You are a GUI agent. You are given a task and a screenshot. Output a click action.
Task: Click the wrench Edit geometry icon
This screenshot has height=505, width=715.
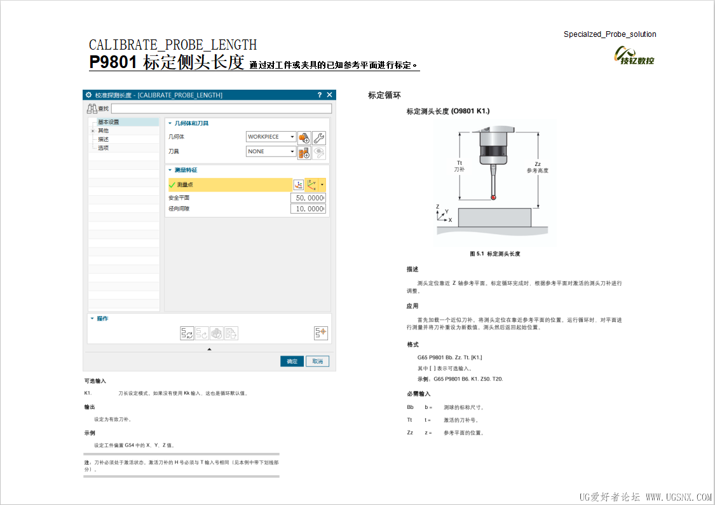tap(319, 138)
